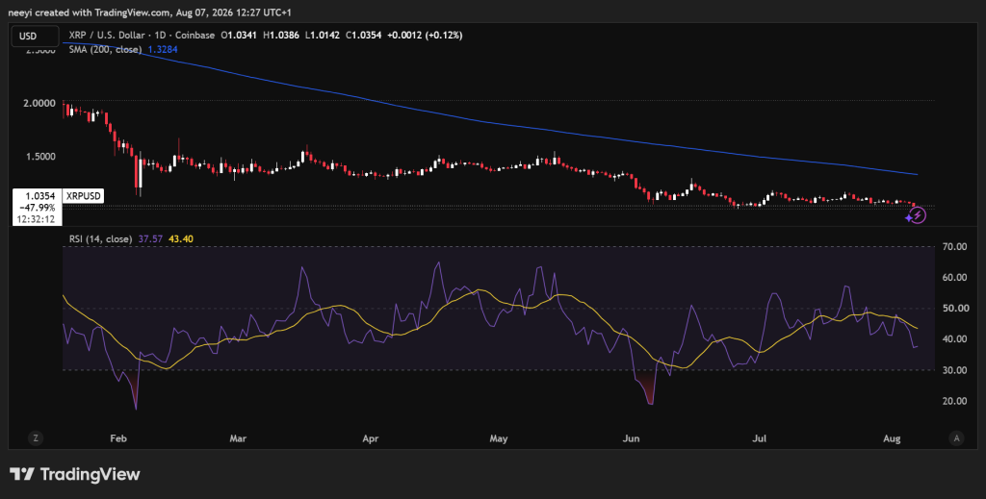The height and width of the screenshot is (499, 986).
Task: Click the TradingView logo
Action: click(74, 474)
